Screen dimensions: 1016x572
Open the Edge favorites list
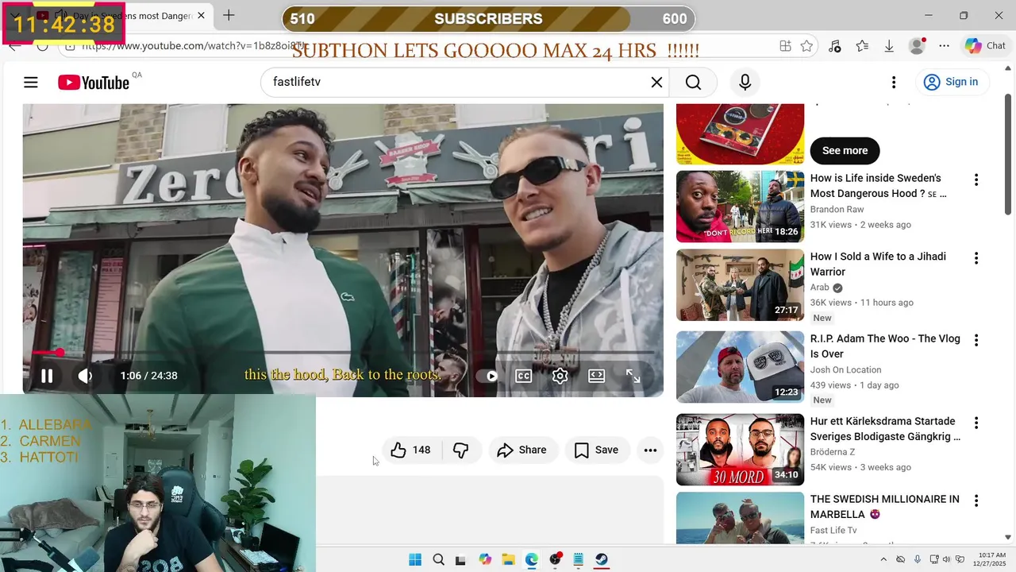862,46
